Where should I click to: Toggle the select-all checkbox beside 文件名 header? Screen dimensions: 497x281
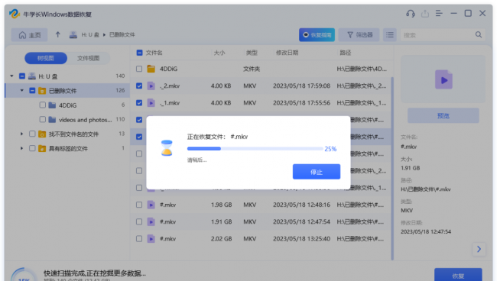click(x=139, y=53)
